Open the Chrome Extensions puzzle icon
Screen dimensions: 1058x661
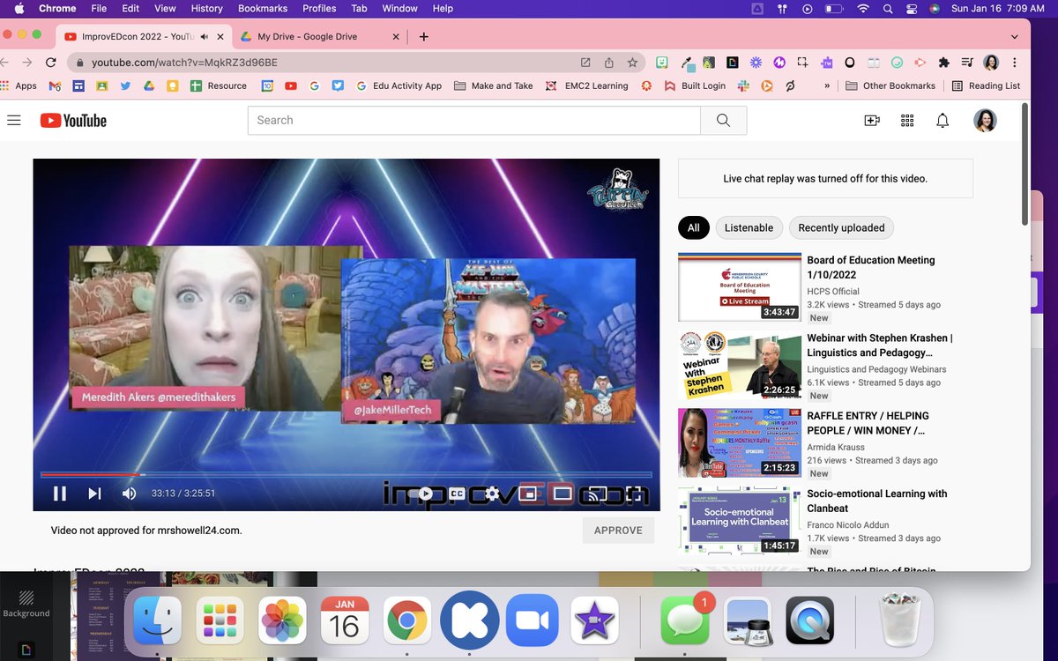943,63
